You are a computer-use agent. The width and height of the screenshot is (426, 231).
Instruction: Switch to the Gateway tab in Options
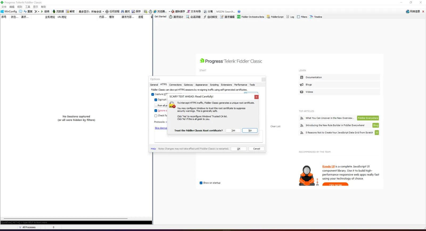point(189,85)
